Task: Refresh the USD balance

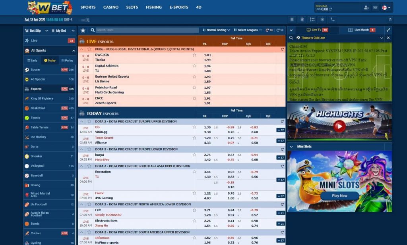Action: [x=330, y=9]
